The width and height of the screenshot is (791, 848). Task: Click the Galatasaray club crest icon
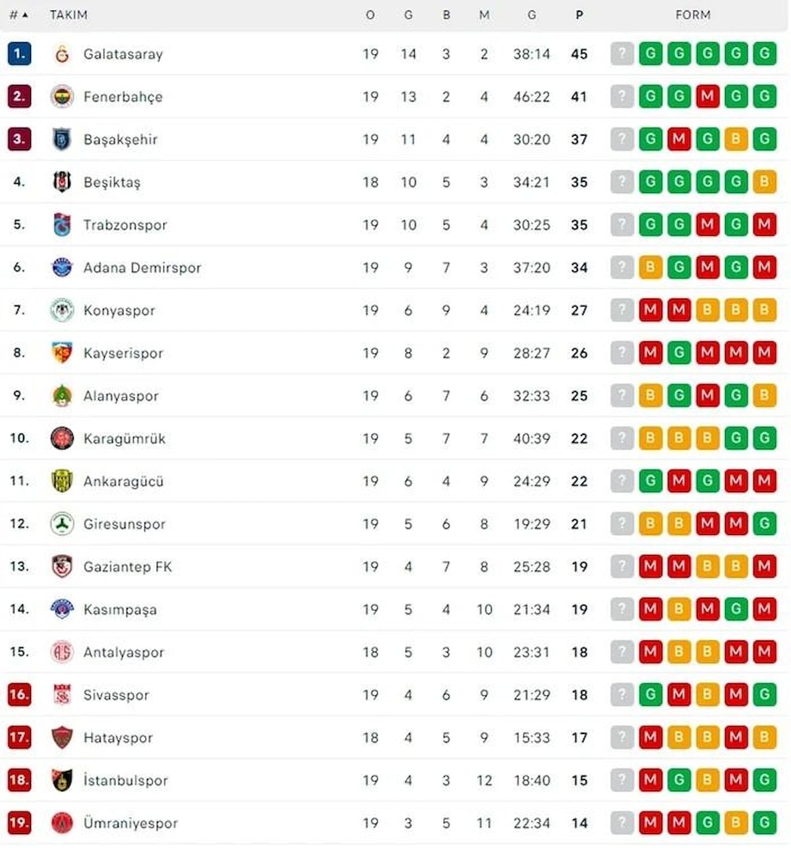62,54
